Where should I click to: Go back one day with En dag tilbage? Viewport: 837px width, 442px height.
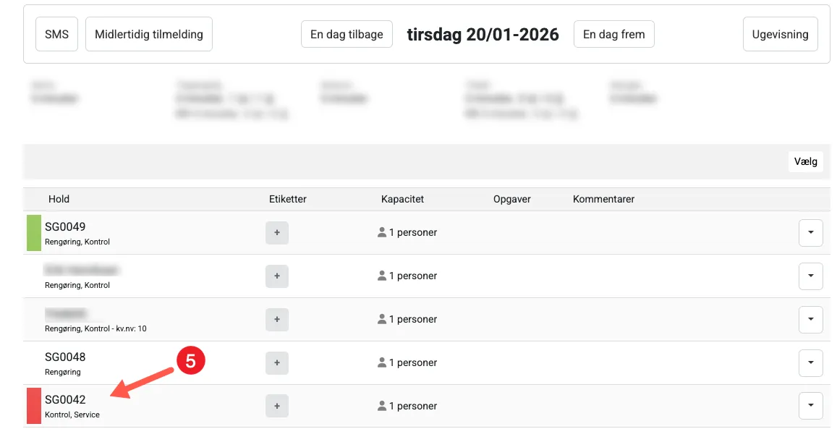[347, 33]
